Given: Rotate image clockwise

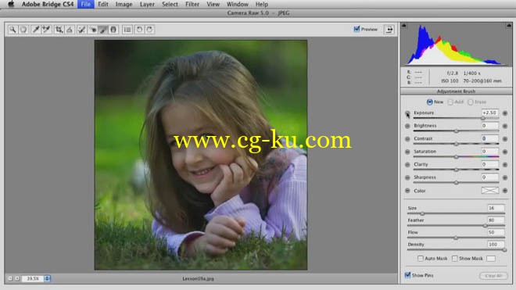Looking at the screenshot, I should [149, 30].
